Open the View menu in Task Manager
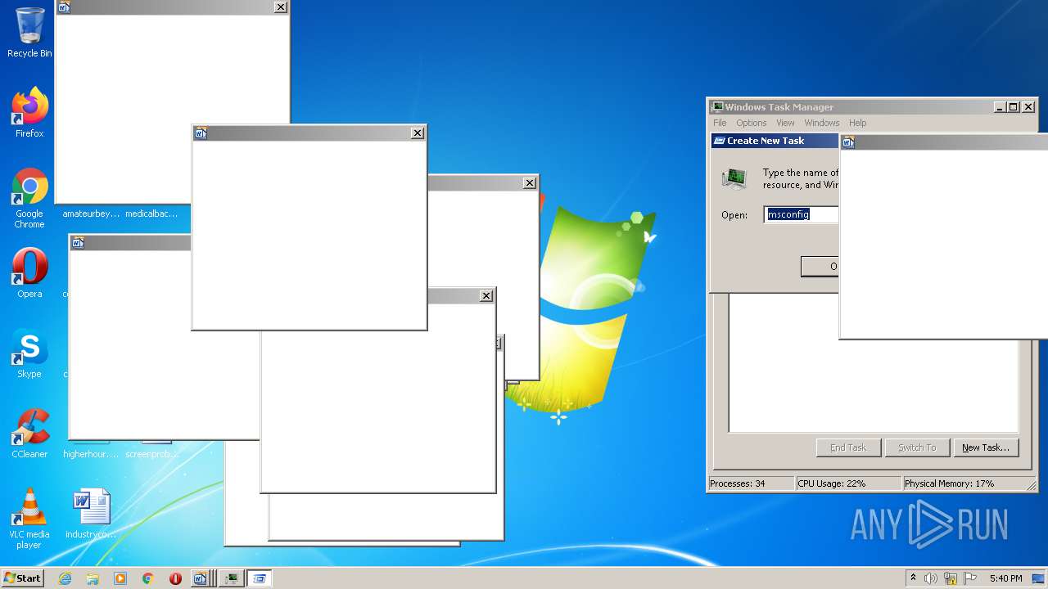Viewport: 1048px width, 589px height. point(785,123)
